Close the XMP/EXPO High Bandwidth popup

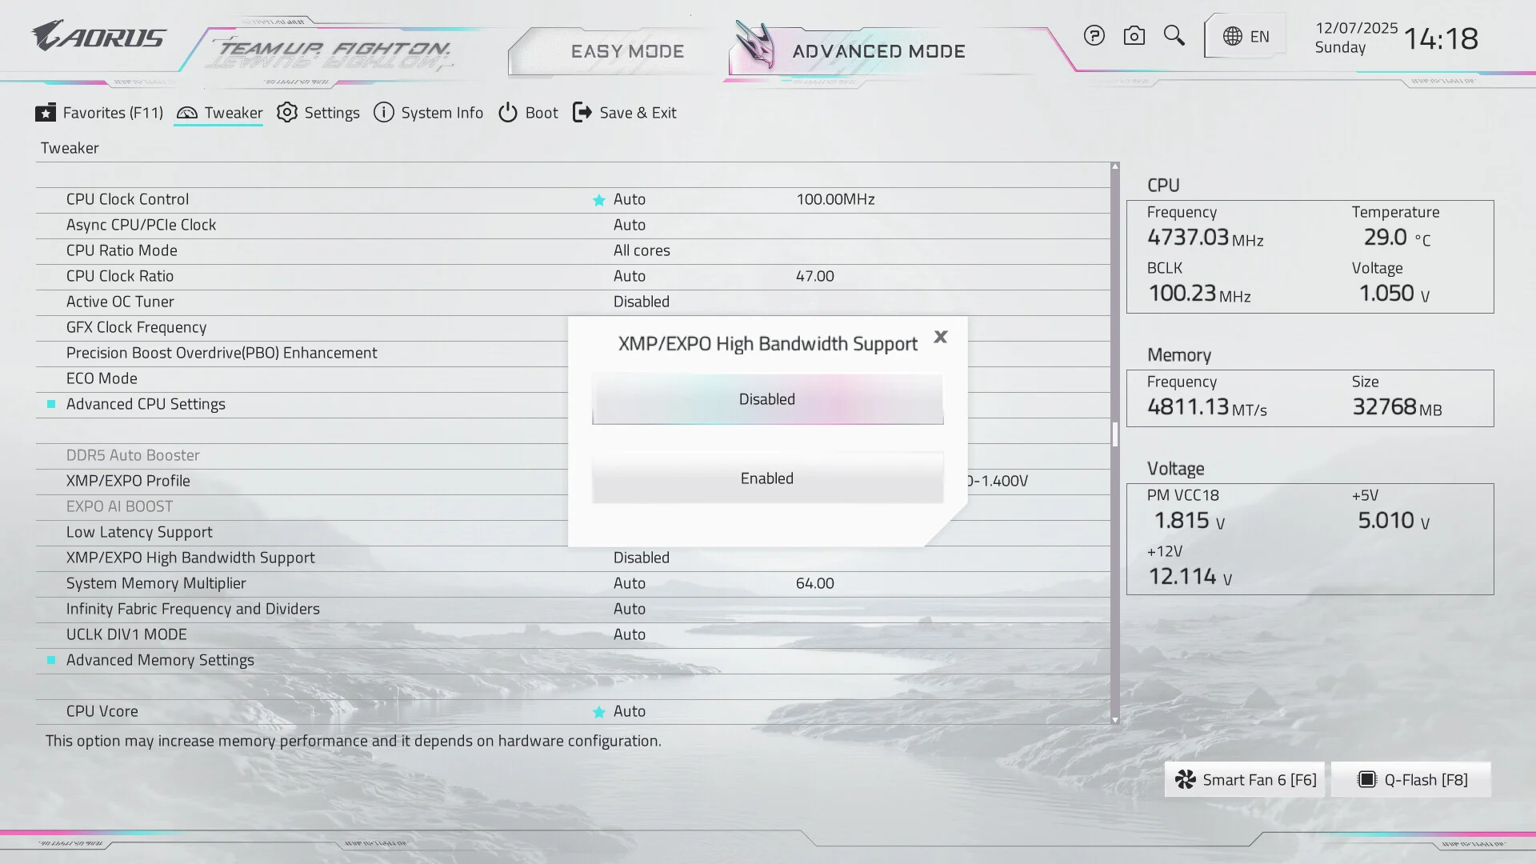941,337
